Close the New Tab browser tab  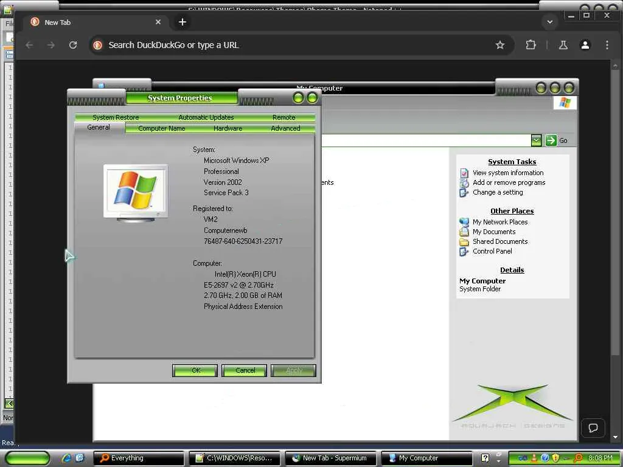158,22
